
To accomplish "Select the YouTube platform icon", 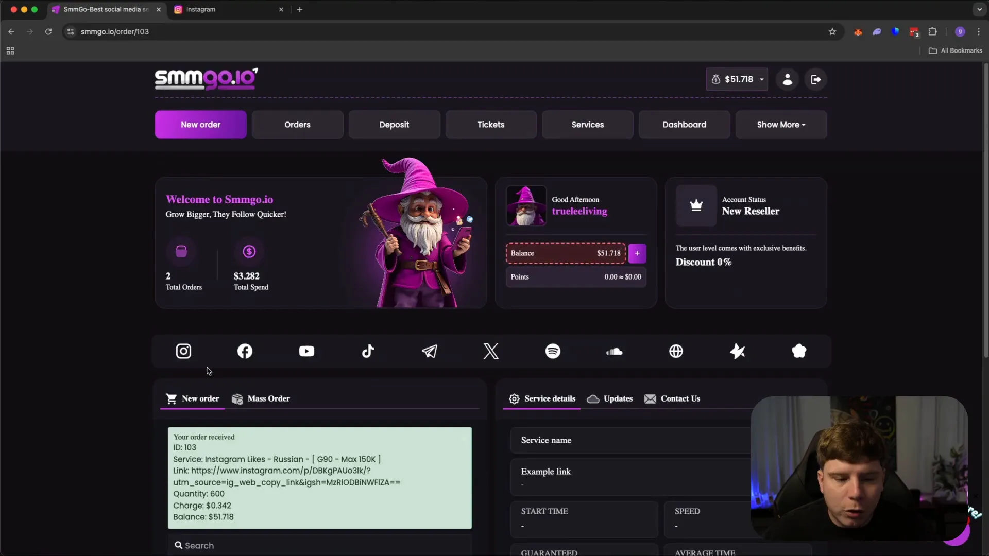I will (x=306, y=351).
